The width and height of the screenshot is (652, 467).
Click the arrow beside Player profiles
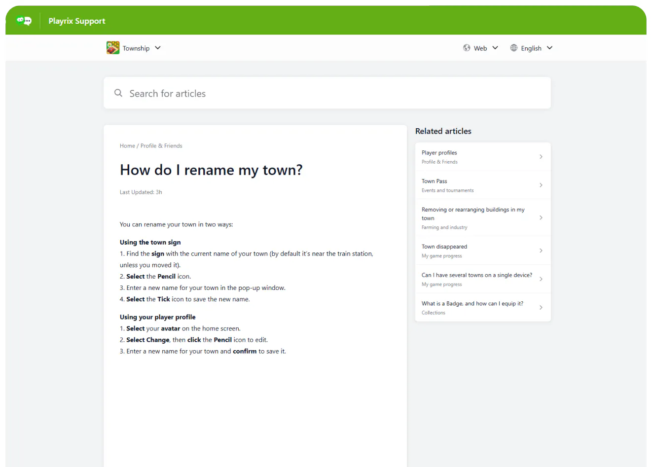point(541,157)
